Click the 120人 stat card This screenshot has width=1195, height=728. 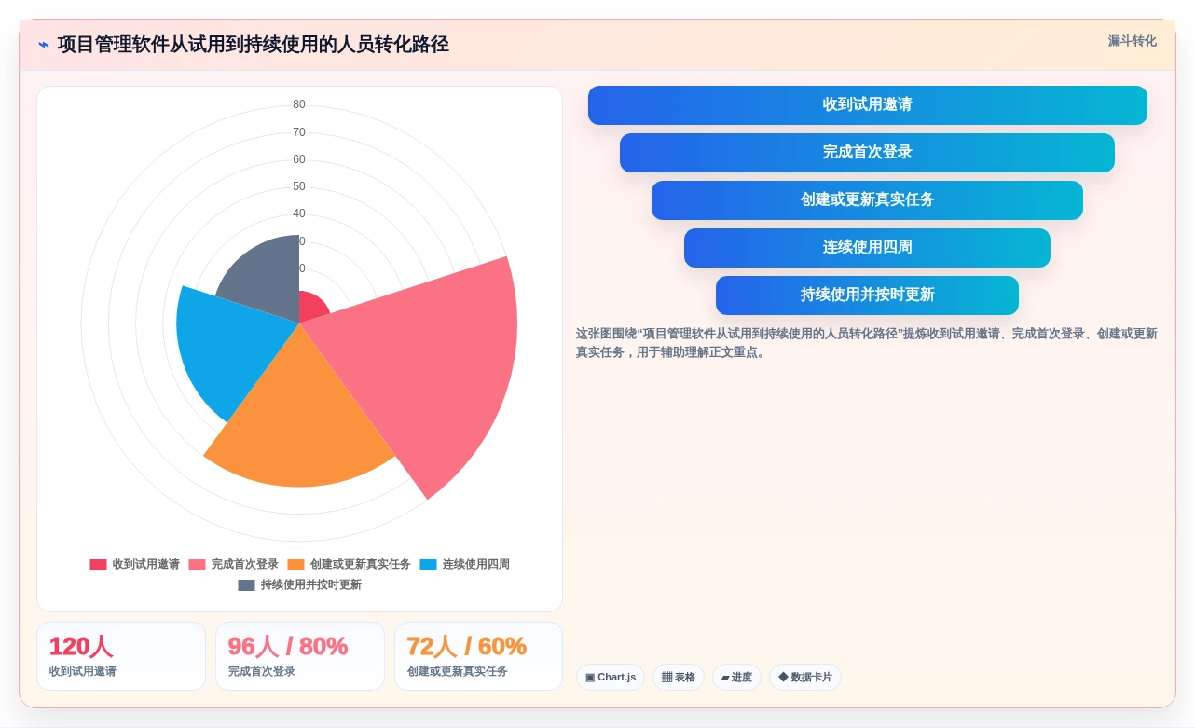click(x=121, y=656)
